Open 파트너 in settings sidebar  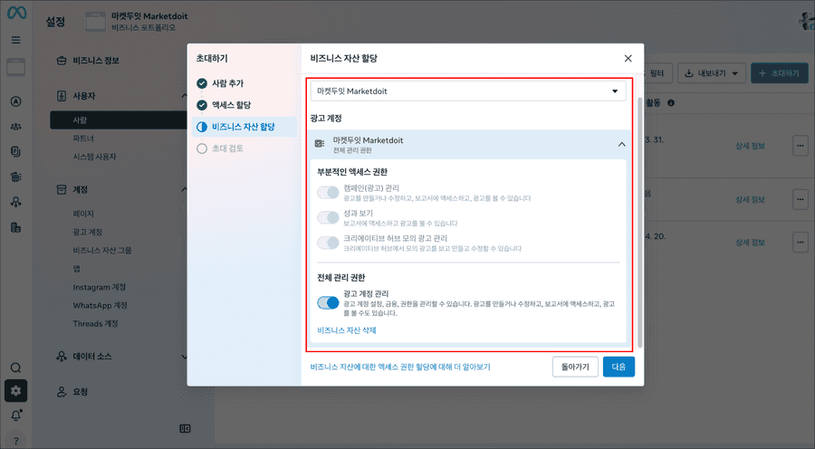pos(83,139)
